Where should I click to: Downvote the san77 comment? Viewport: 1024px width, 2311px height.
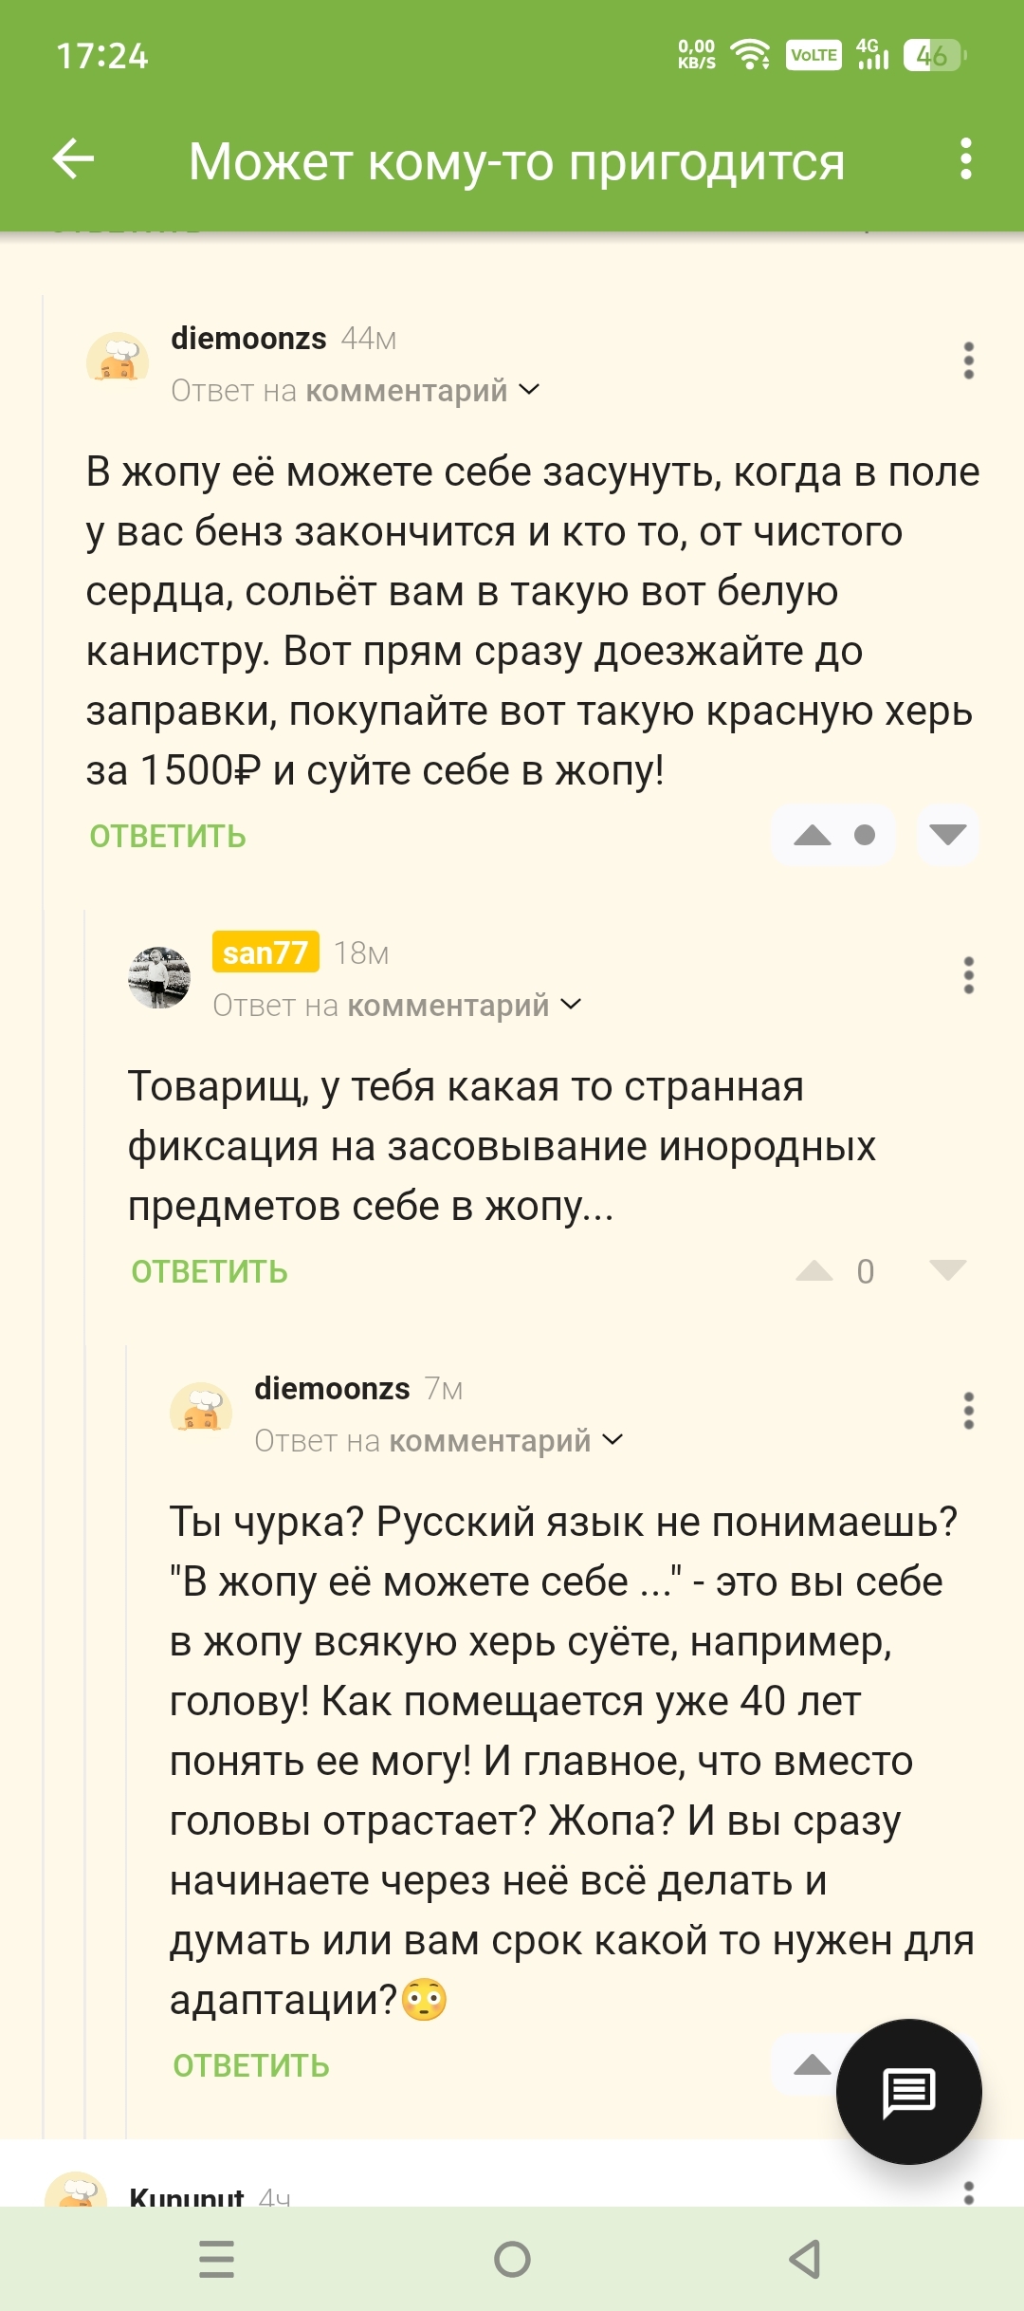[947, 1271]
